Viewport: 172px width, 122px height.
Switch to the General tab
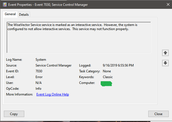[x=10, y=14]
